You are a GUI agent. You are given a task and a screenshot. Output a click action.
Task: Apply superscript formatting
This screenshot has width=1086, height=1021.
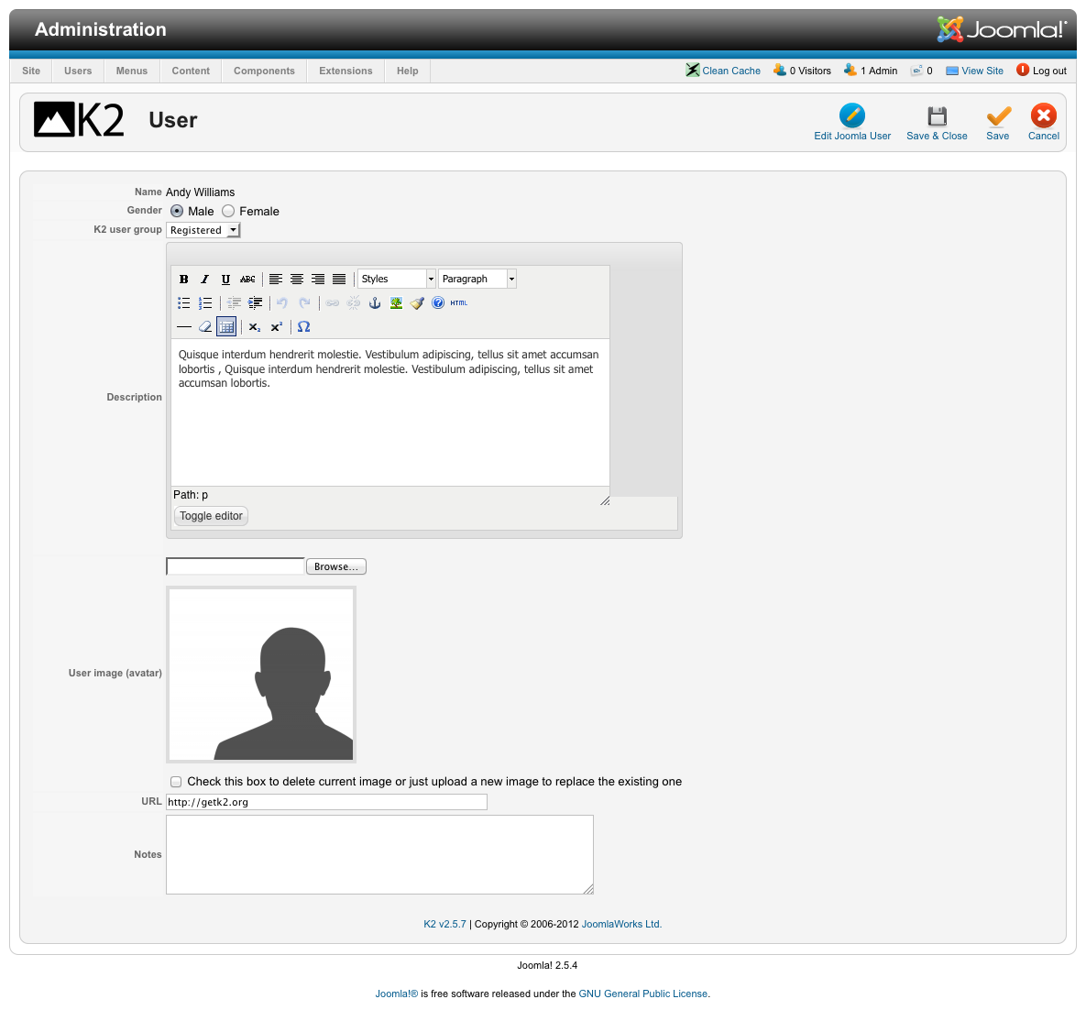[x=277, y=327]
